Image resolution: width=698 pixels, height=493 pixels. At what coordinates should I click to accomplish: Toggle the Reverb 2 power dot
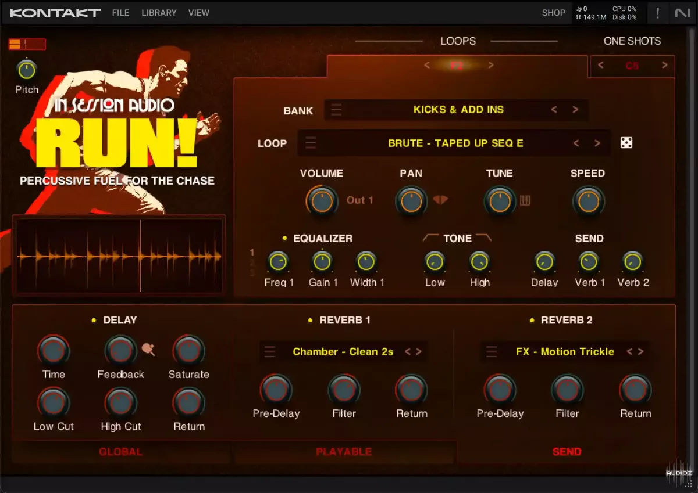click(532, 320)
